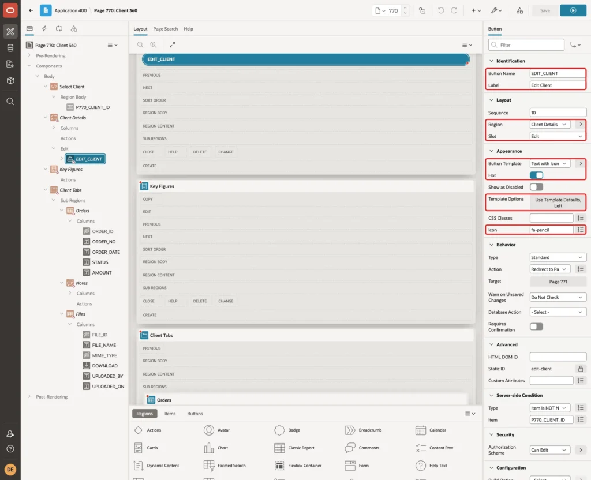Select EDIT_CLIENT node in the tree

[85, 159]
